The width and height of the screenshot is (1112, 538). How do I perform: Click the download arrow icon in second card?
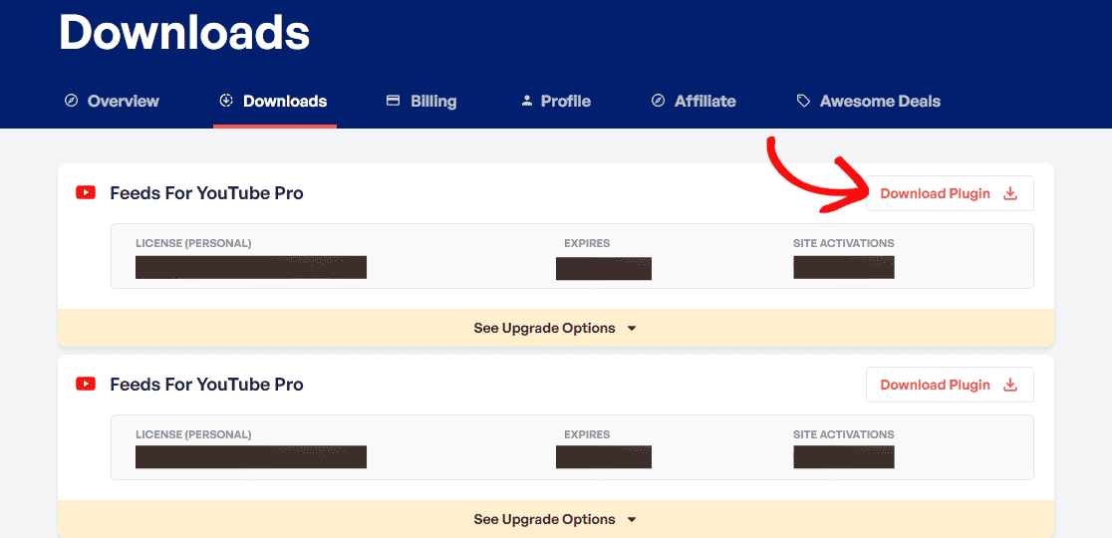point(1010,385)
